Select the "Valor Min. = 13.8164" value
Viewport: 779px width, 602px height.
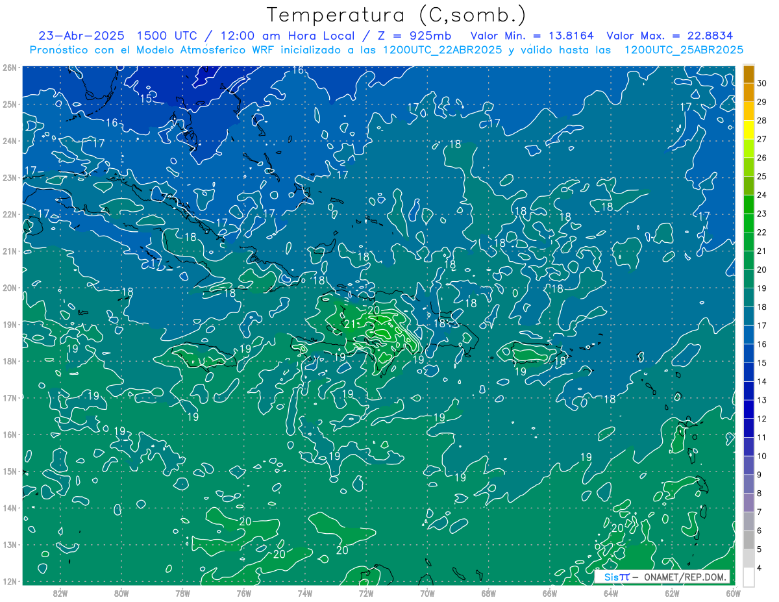pyautogui.click(x=531, y=36)
